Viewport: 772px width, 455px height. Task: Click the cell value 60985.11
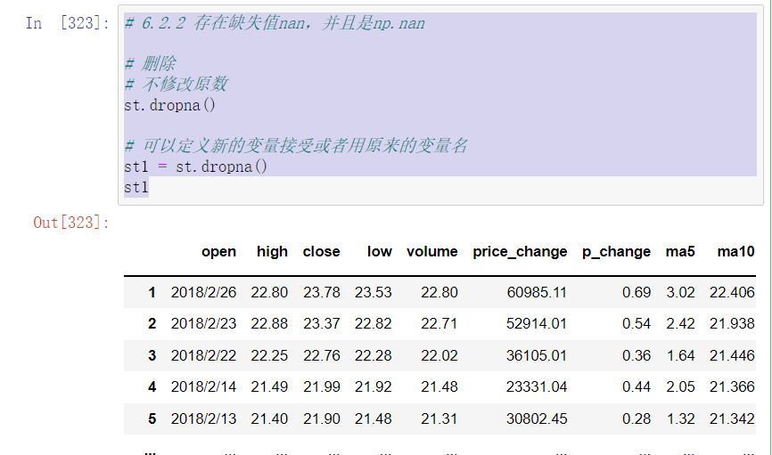click(538, 292)
